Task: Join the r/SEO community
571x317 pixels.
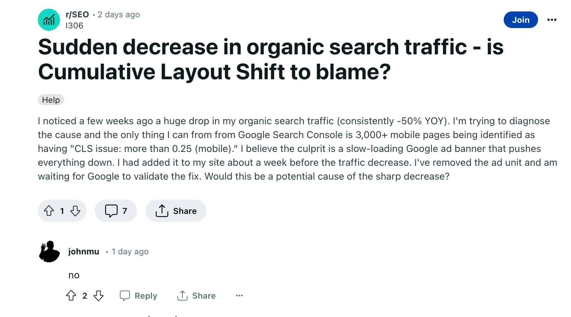Action: tap(520, 20)
